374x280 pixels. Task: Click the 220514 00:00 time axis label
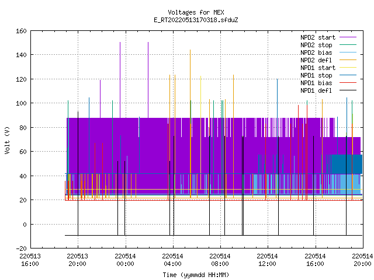pyautogui.click(x=125, y=260)
